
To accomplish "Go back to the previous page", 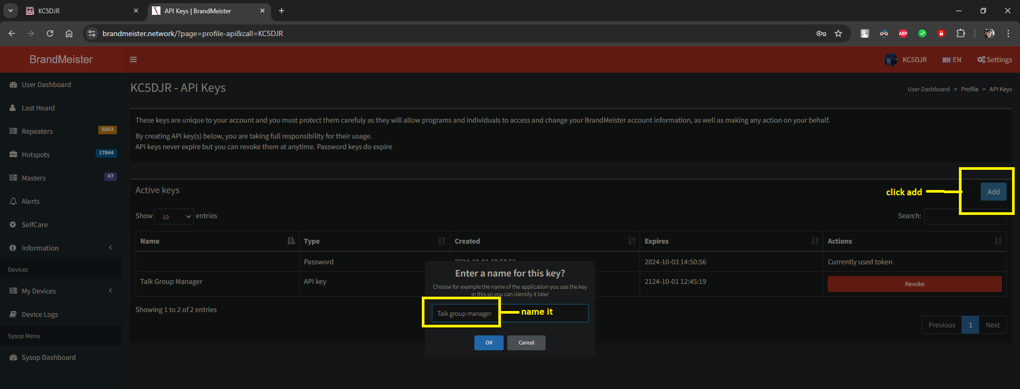I will (12, 33).
